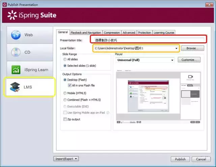Click the iSpring app icon in title bar
Image resolution: width=216 pixels, height=167 pixels.
[x=4, y=5]
